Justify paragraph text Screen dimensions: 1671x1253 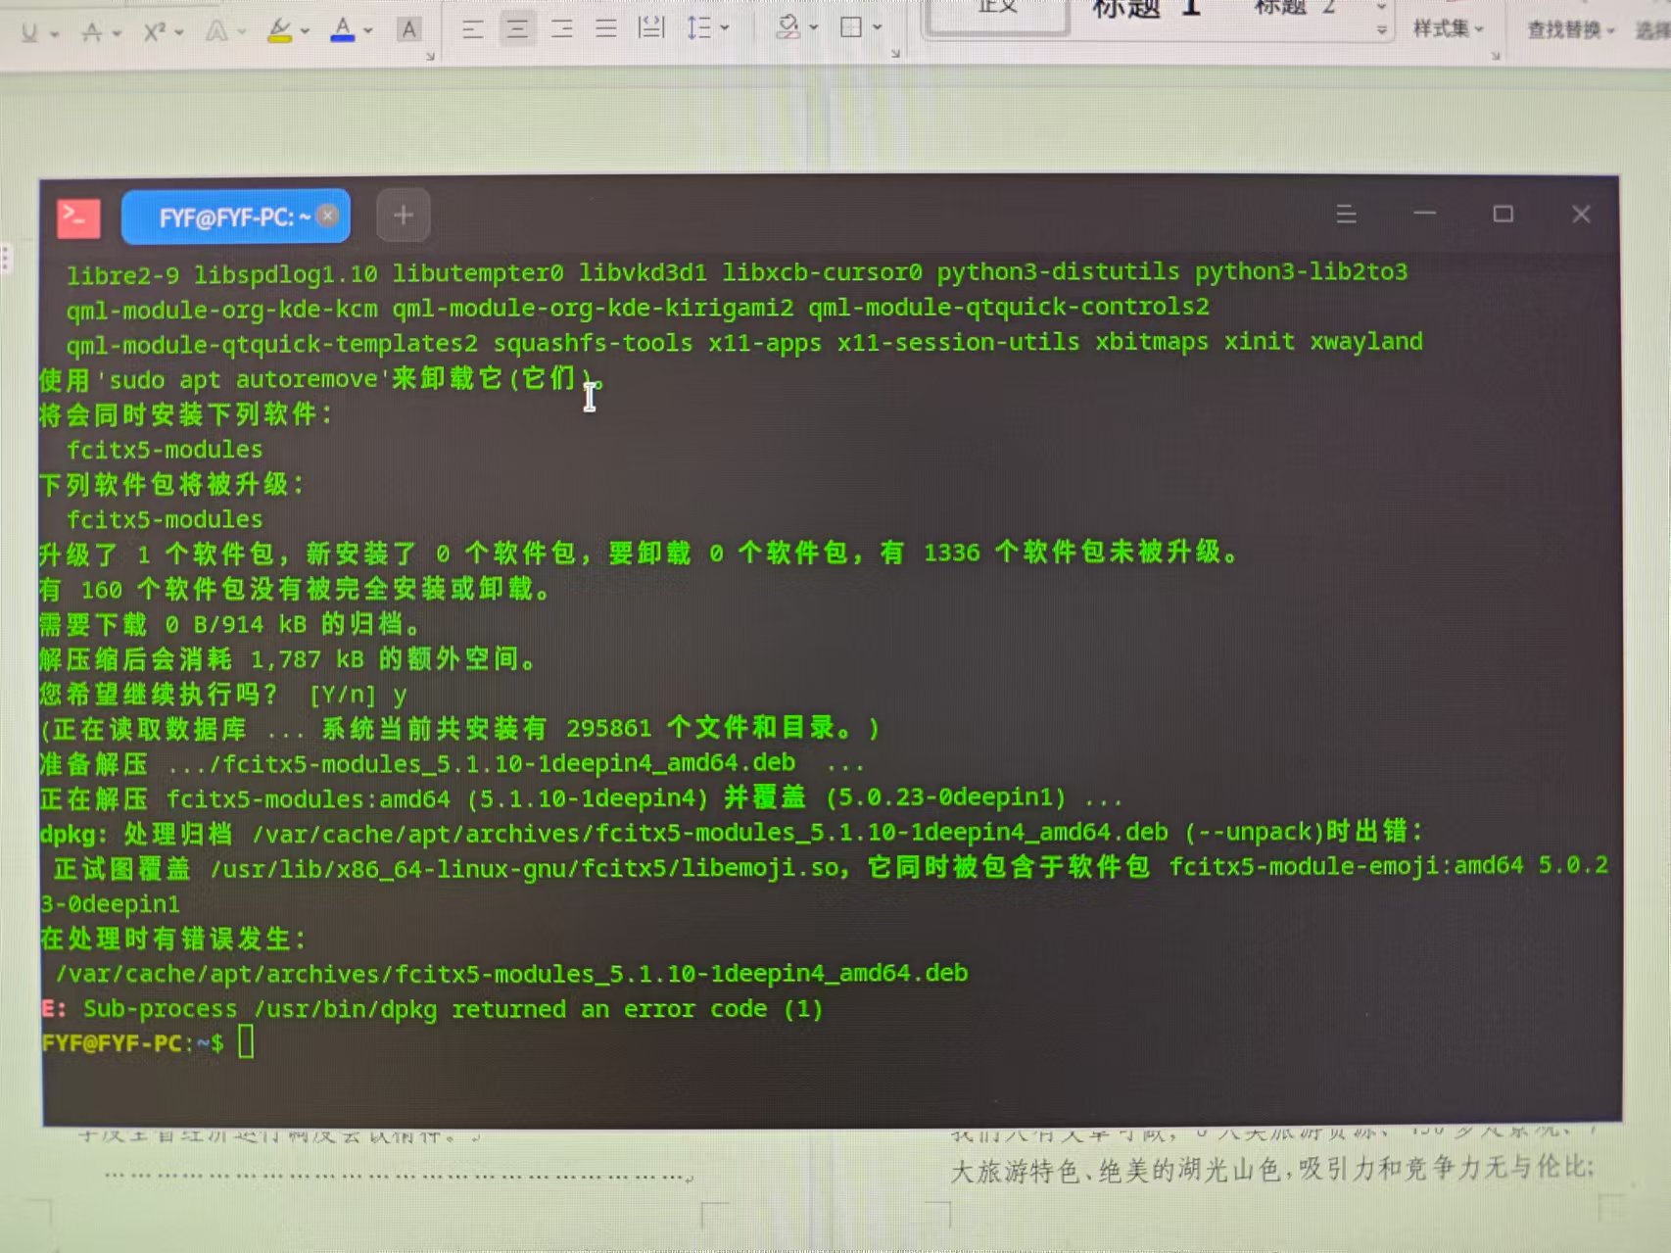(606, 28)
